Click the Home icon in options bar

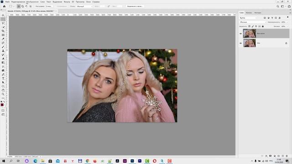click(x=4, y=6)
